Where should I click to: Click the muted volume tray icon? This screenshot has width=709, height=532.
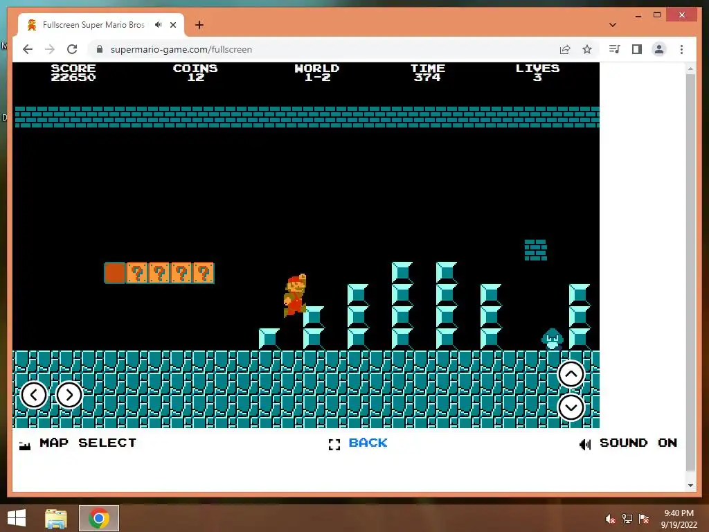611,519
